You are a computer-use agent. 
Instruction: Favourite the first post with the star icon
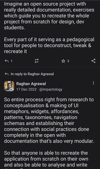click(63, 61)
